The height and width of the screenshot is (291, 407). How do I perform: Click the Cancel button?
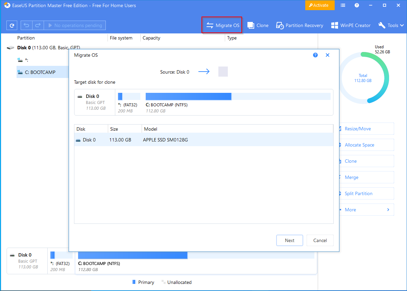click(x=320, y=240)
